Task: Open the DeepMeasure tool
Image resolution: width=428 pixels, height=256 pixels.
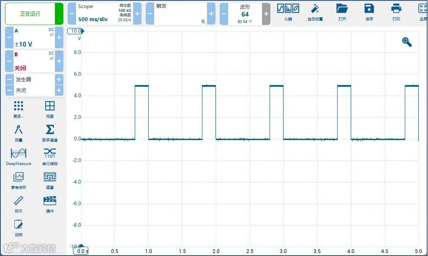Action: point(19,157)
